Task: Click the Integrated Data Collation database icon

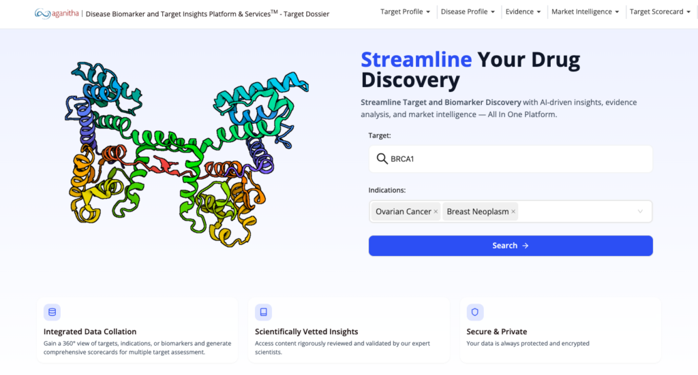Action: coord(52,312)
